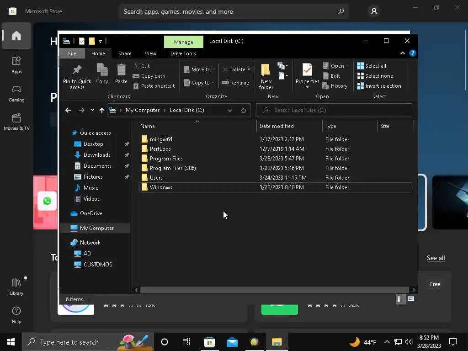Open the File menu tab
468x351 pixels.
pos(72,53)
